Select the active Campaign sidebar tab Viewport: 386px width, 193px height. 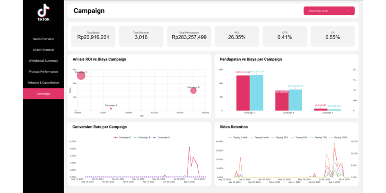click(43, 94)
